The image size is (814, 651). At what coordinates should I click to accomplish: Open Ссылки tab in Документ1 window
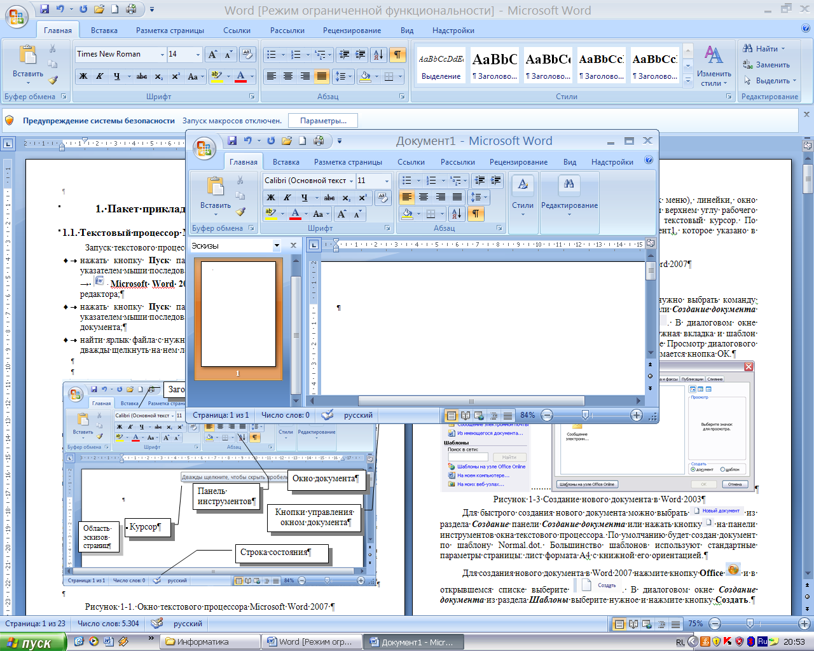click(411, 162)
